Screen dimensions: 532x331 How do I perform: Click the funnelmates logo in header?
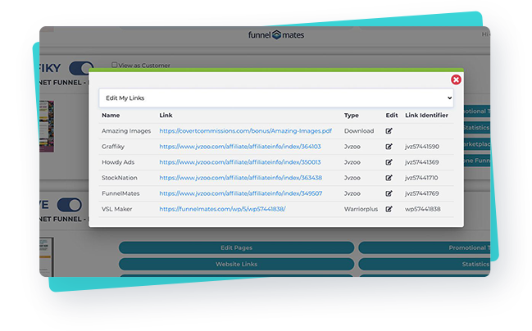click(x=276, y=35)
